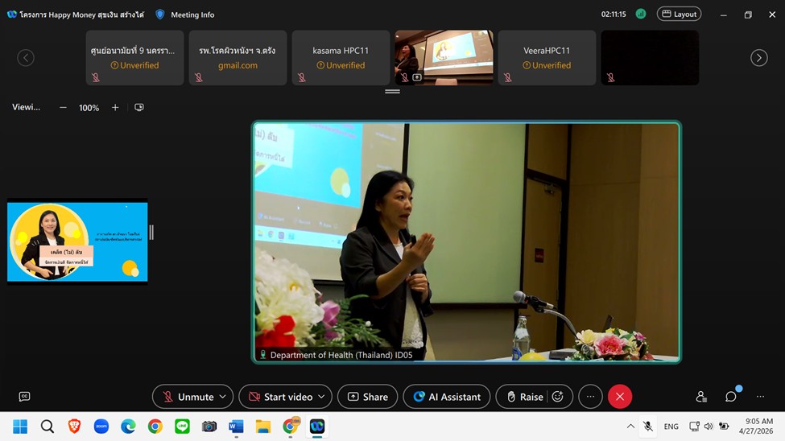Screen dimensions: 785x441
Task: Select kasama HPC11 participant tile
Action: pyautogui.click(x=341, y=58)
